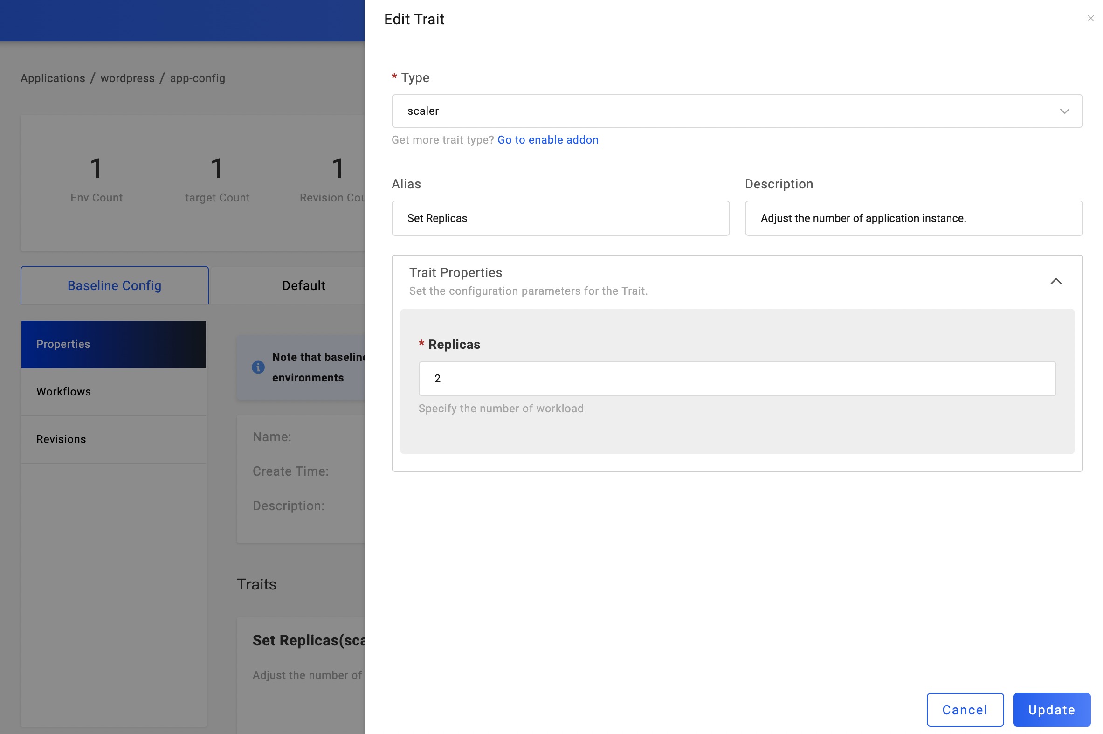Collapse the Trait Properties section
The height and width of the screenshot is (734, 1103).
click(1055, 281)
